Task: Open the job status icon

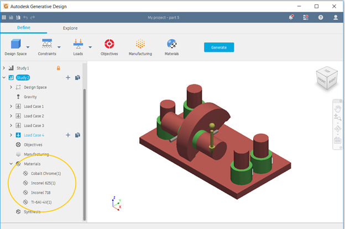Action: (306, 17)
